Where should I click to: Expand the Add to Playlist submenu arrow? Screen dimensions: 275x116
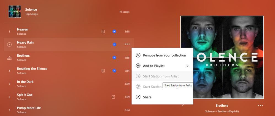(x=187, y=66)
